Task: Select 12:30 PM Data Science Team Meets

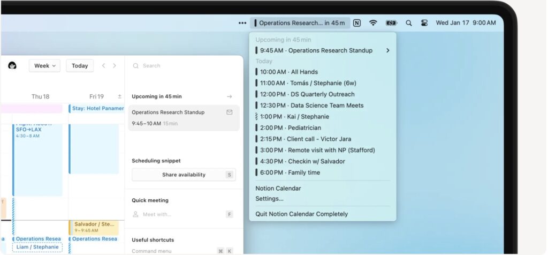Action: click(323, 106)
